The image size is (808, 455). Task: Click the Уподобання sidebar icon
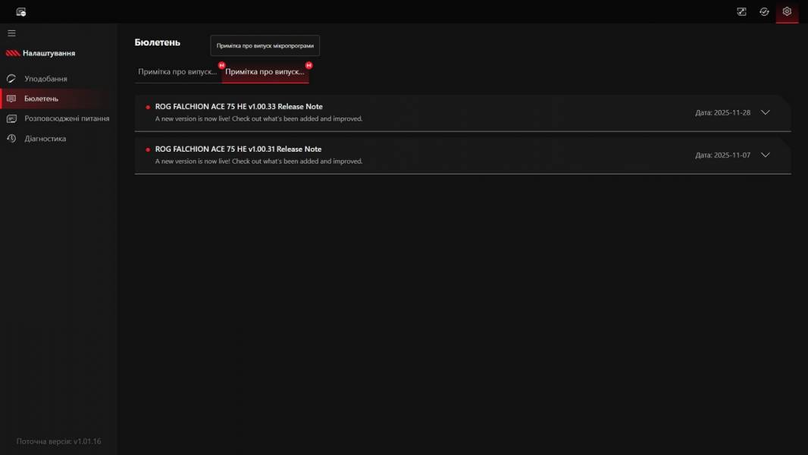[11, 79]
